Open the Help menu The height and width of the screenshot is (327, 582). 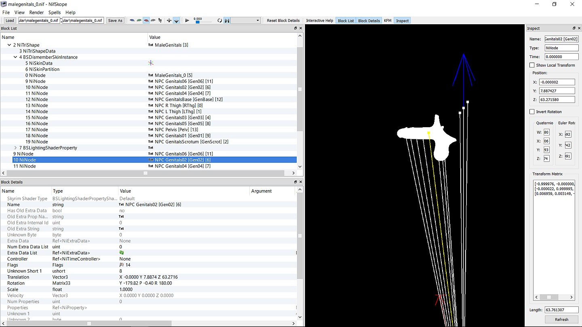pos(70,13)
